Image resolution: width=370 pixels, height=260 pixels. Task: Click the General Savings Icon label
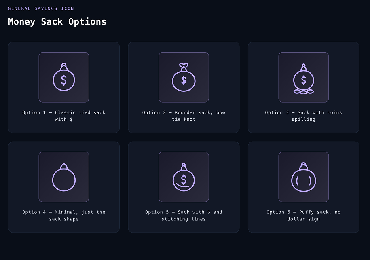(x=40, y=8)
